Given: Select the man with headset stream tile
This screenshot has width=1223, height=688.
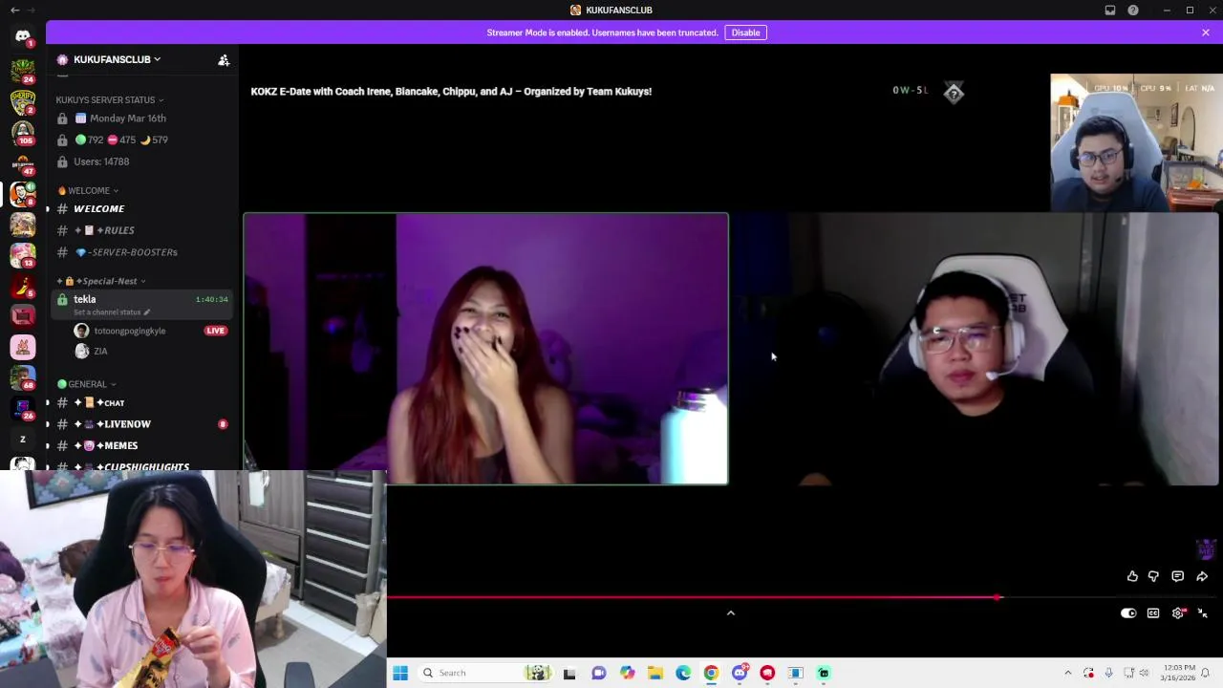Looking at the screenshot, I should click(976, 349).
